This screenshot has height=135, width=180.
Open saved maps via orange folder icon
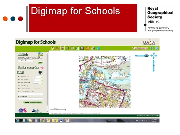(x=87, y=48)
